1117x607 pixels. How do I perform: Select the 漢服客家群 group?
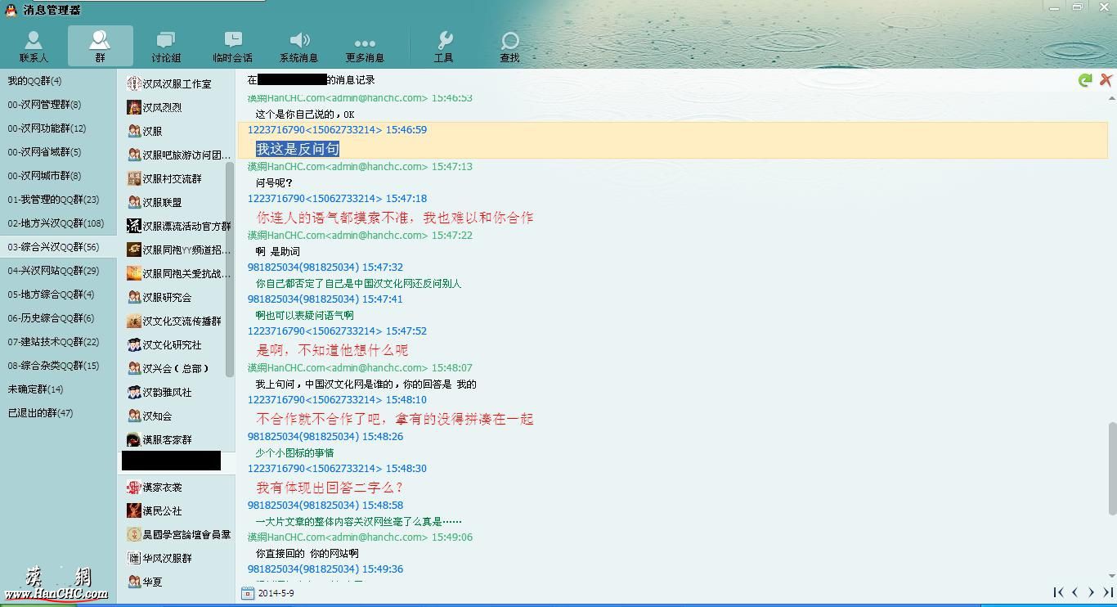point(172,439)
